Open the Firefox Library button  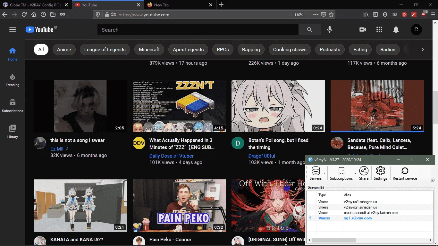click(x=366, y=14)
